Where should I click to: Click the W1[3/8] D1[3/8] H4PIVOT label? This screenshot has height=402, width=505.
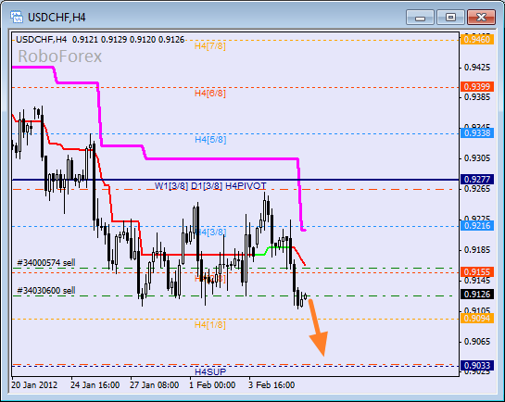click(210, 186)
